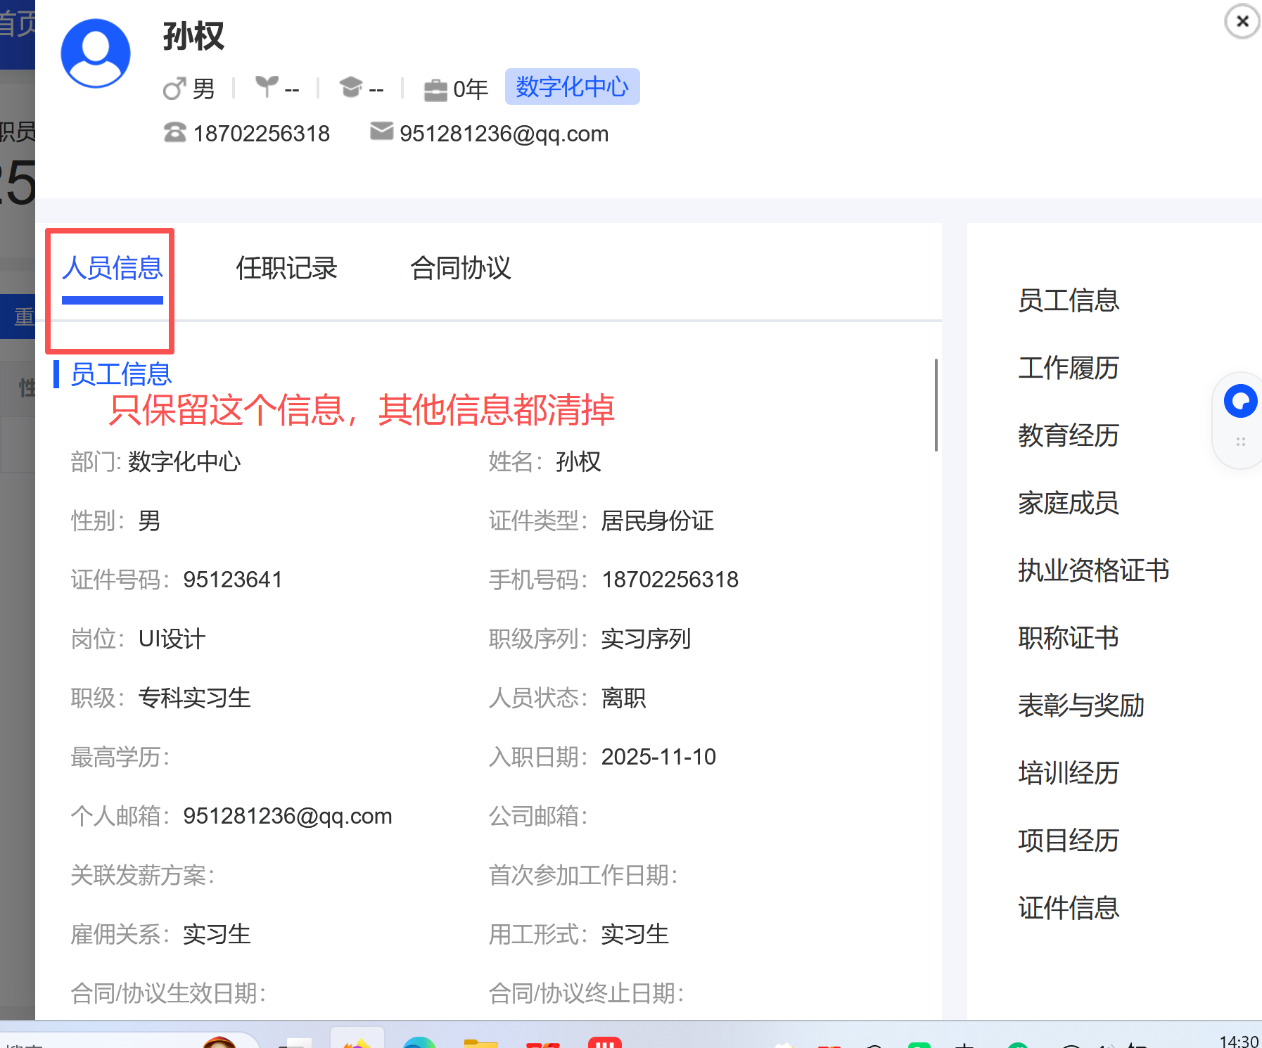Click the header email 951281236@qq.com
The image size is (1262, 1048).
[x=504, y=134]
